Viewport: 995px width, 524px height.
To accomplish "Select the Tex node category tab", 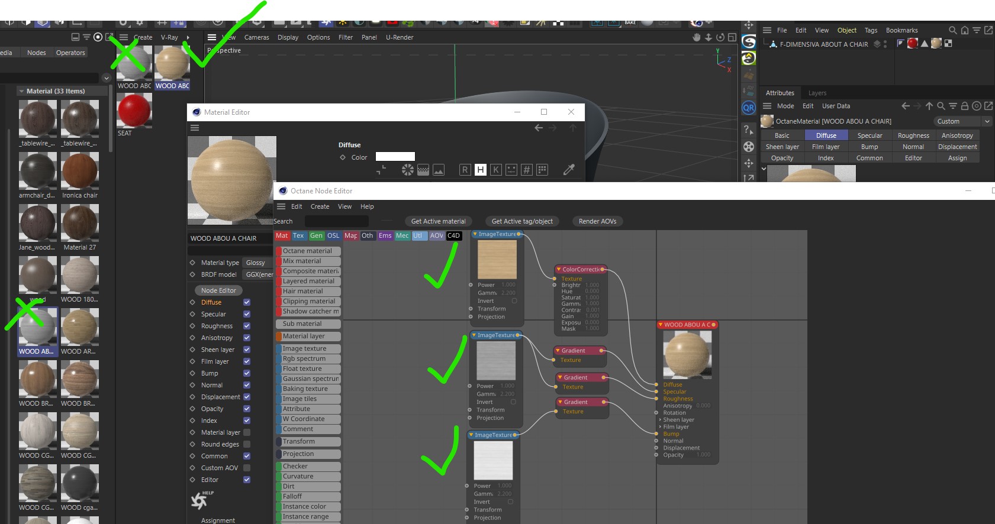I will (298, 235).
